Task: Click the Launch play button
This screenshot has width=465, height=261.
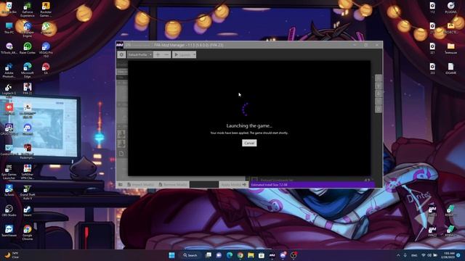Action: [182, 54]
